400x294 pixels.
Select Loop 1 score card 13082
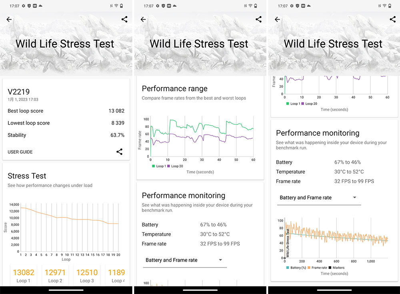(x=24, y=275)
